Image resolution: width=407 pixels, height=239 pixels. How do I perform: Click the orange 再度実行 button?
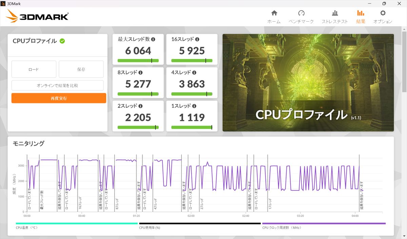[x=59, y=98]
